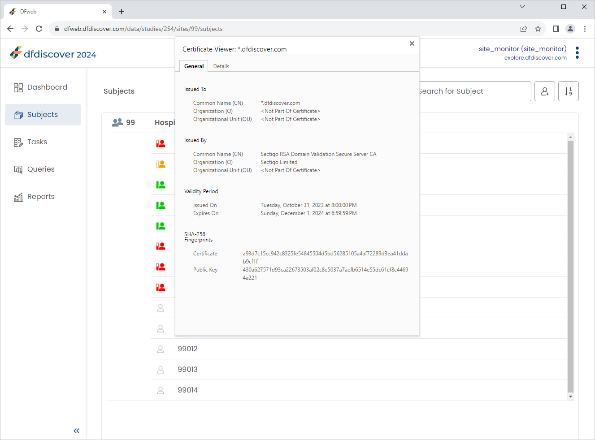Click the Search for Subject field
595x440 pixels.
point(474,91)
